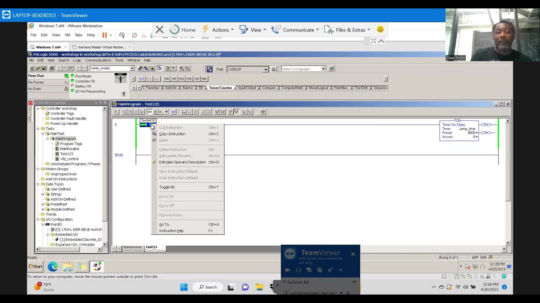Click the Who Active network icon beside Path

coord(273,69)
